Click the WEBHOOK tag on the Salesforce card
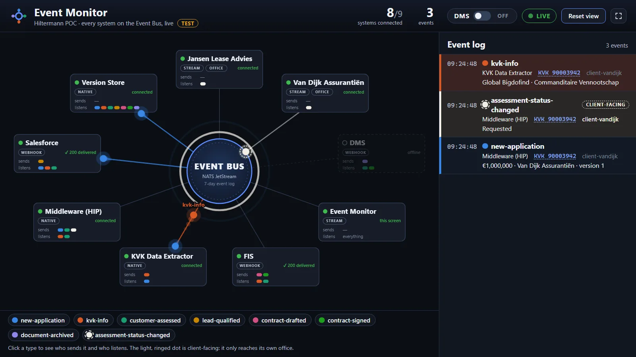636x357 pixels. point(31,152)
